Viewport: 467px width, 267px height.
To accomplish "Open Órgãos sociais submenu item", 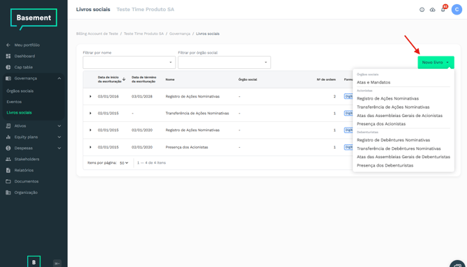I will 20,91.
